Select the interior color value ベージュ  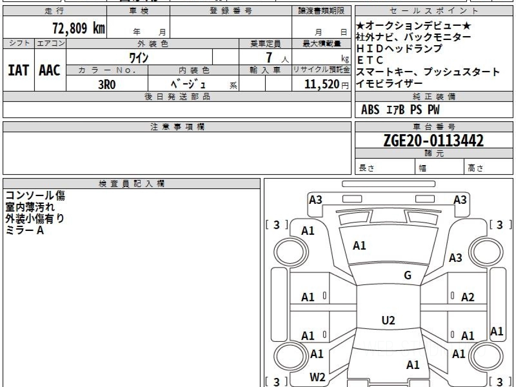[x=188, y=84]
